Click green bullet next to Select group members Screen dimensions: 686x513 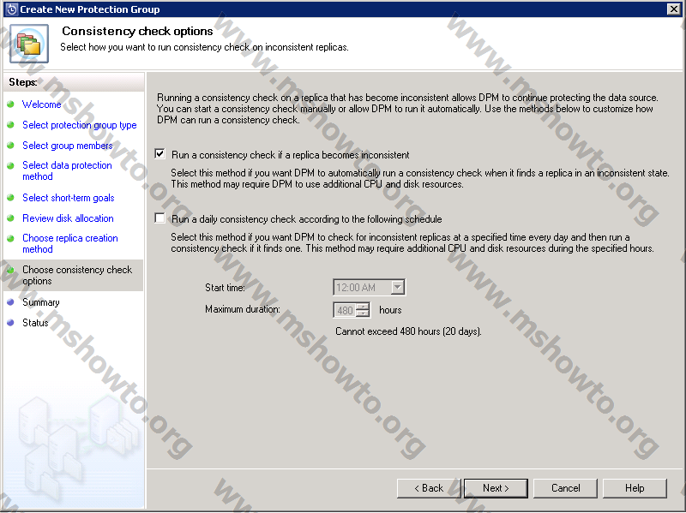11,146
